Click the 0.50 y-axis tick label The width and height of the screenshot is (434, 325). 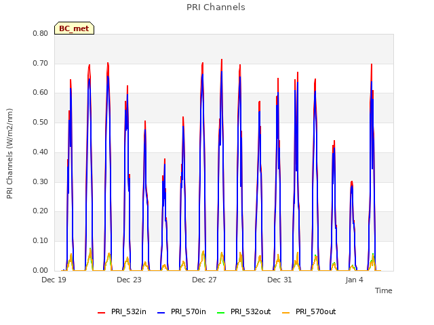point(41,122)
